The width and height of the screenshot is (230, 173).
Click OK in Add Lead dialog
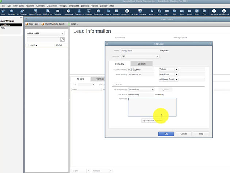[x=166, y=134]
